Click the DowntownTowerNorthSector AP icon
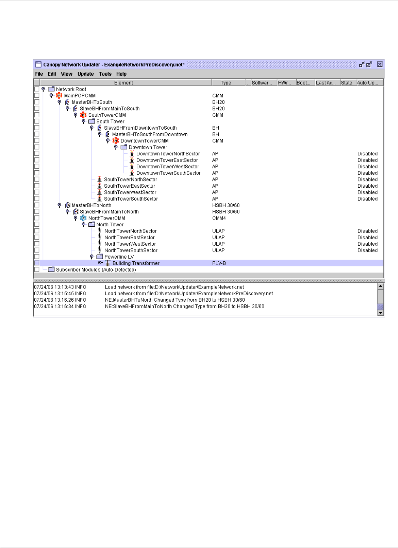 (132, 154)
